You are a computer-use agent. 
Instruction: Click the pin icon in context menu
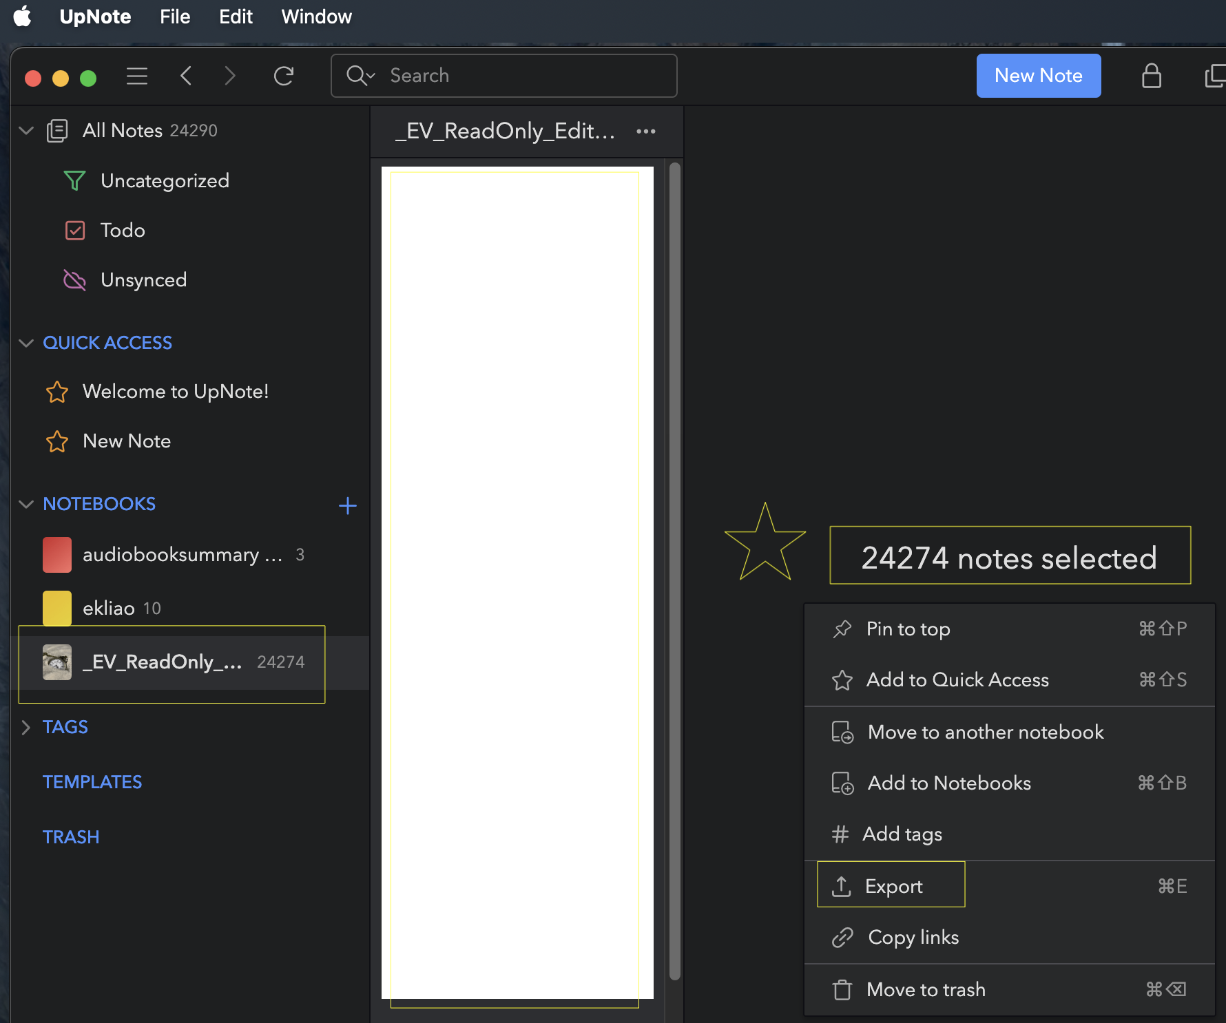pyautogui.click(x=842, y=629)
